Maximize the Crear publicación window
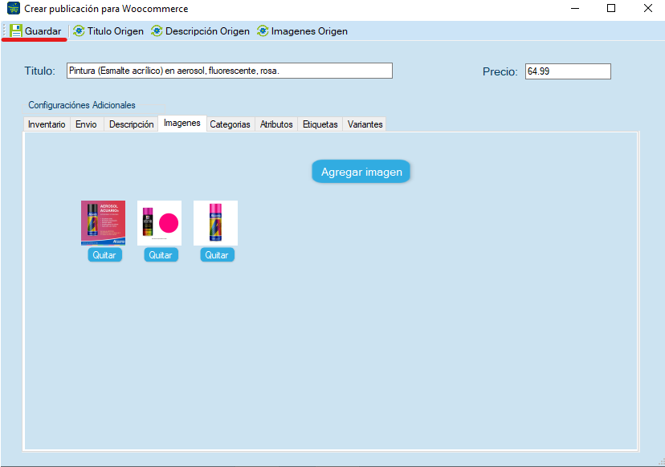 611,8
